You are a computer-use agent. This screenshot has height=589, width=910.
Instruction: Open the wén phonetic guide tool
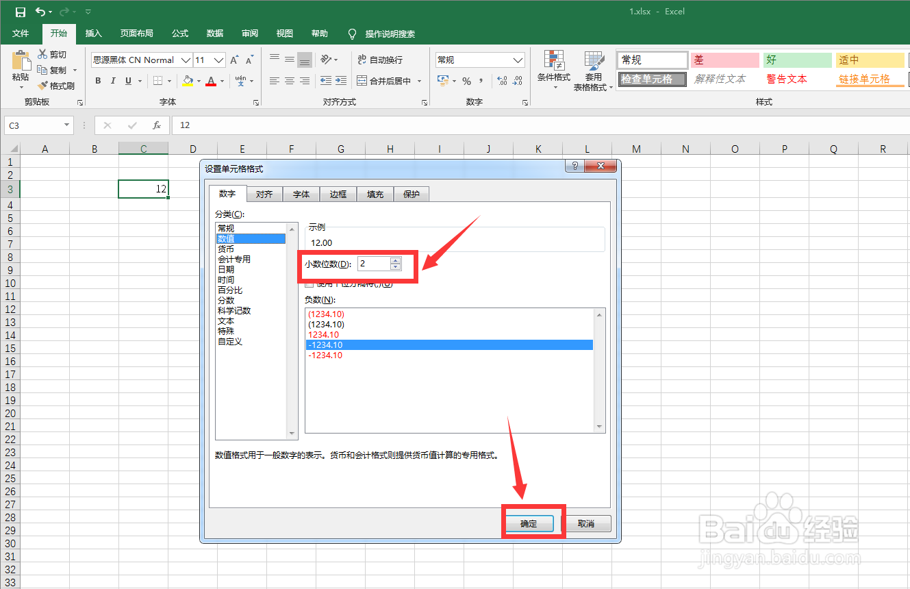point(241,81)
